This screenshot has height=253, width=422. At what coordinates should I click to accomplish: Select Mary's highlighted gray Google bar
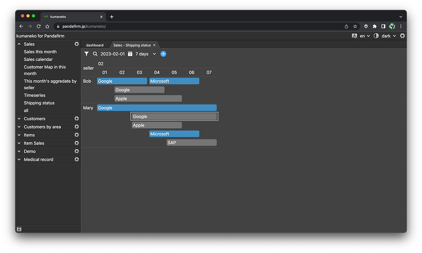coord(174,116)
